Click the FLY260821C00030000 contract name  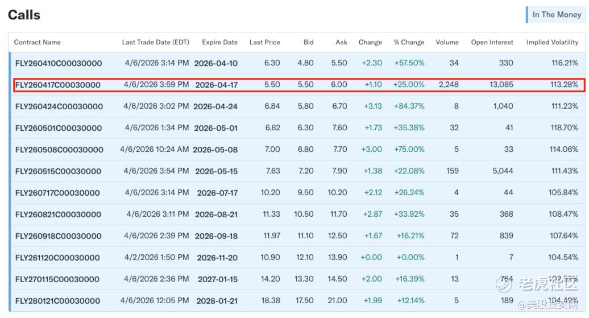click(x=59, y=214)
